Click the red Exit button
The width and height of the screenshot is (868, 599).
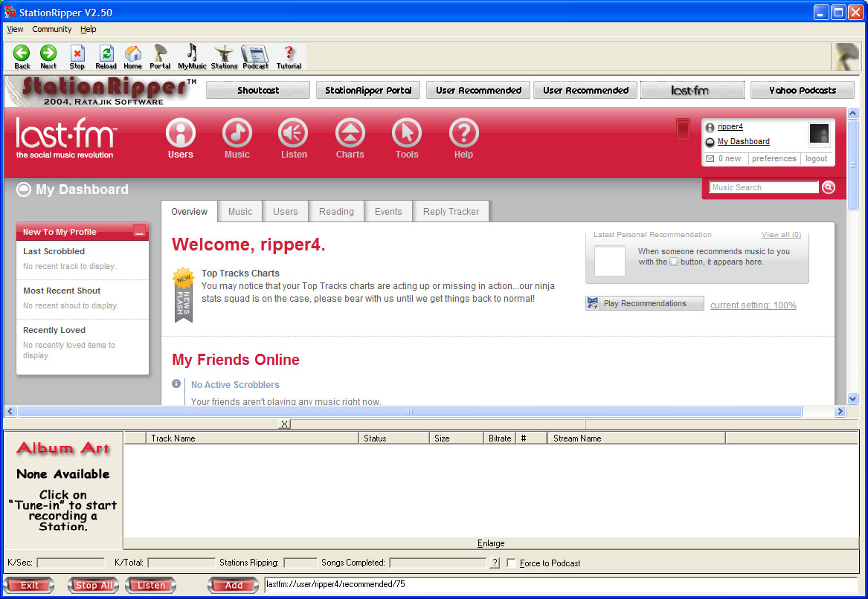click(29, 585)
